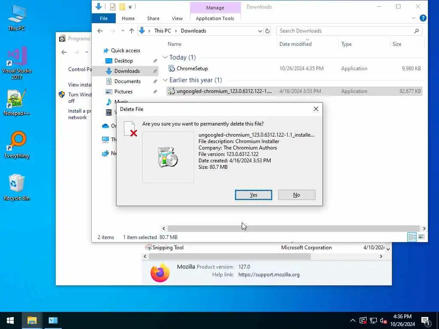Open the File ribbon tab
This screenshot has height=329, width=439.
(104, 18)
